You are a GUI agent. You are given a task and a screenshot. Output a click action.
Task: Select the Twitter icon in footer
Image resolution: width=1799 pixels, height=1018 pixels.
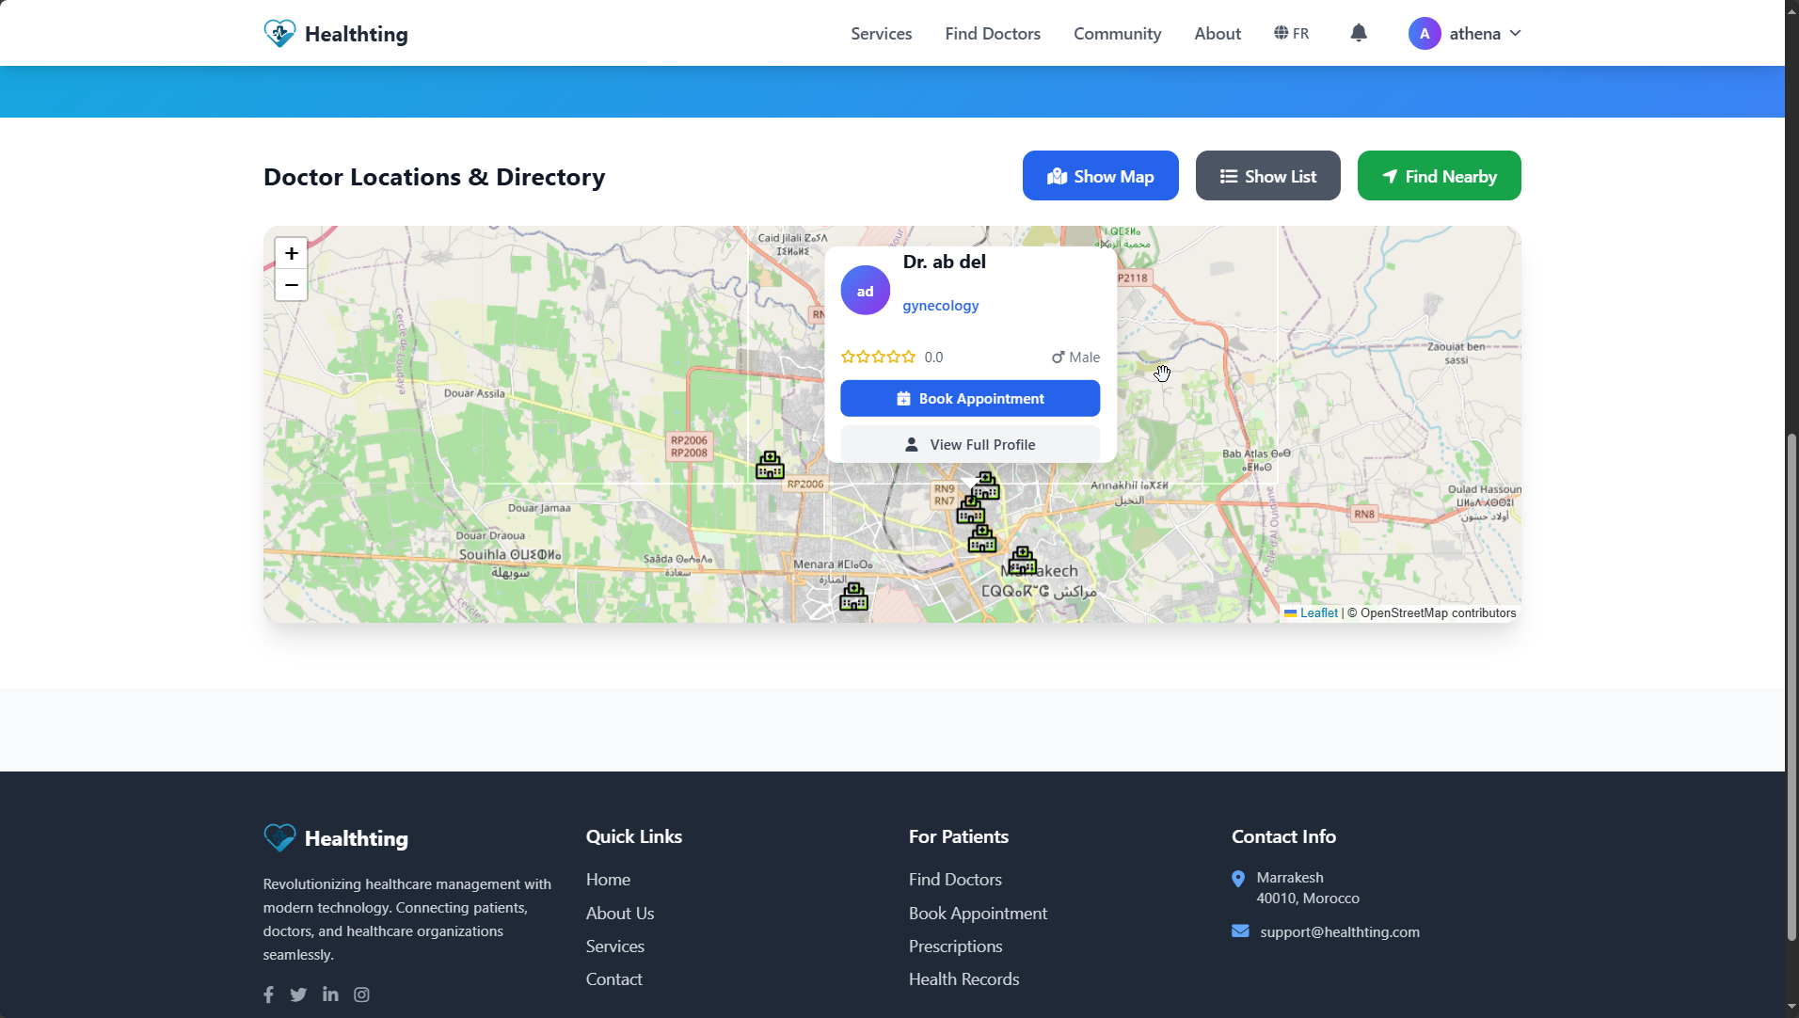(298, 994)
